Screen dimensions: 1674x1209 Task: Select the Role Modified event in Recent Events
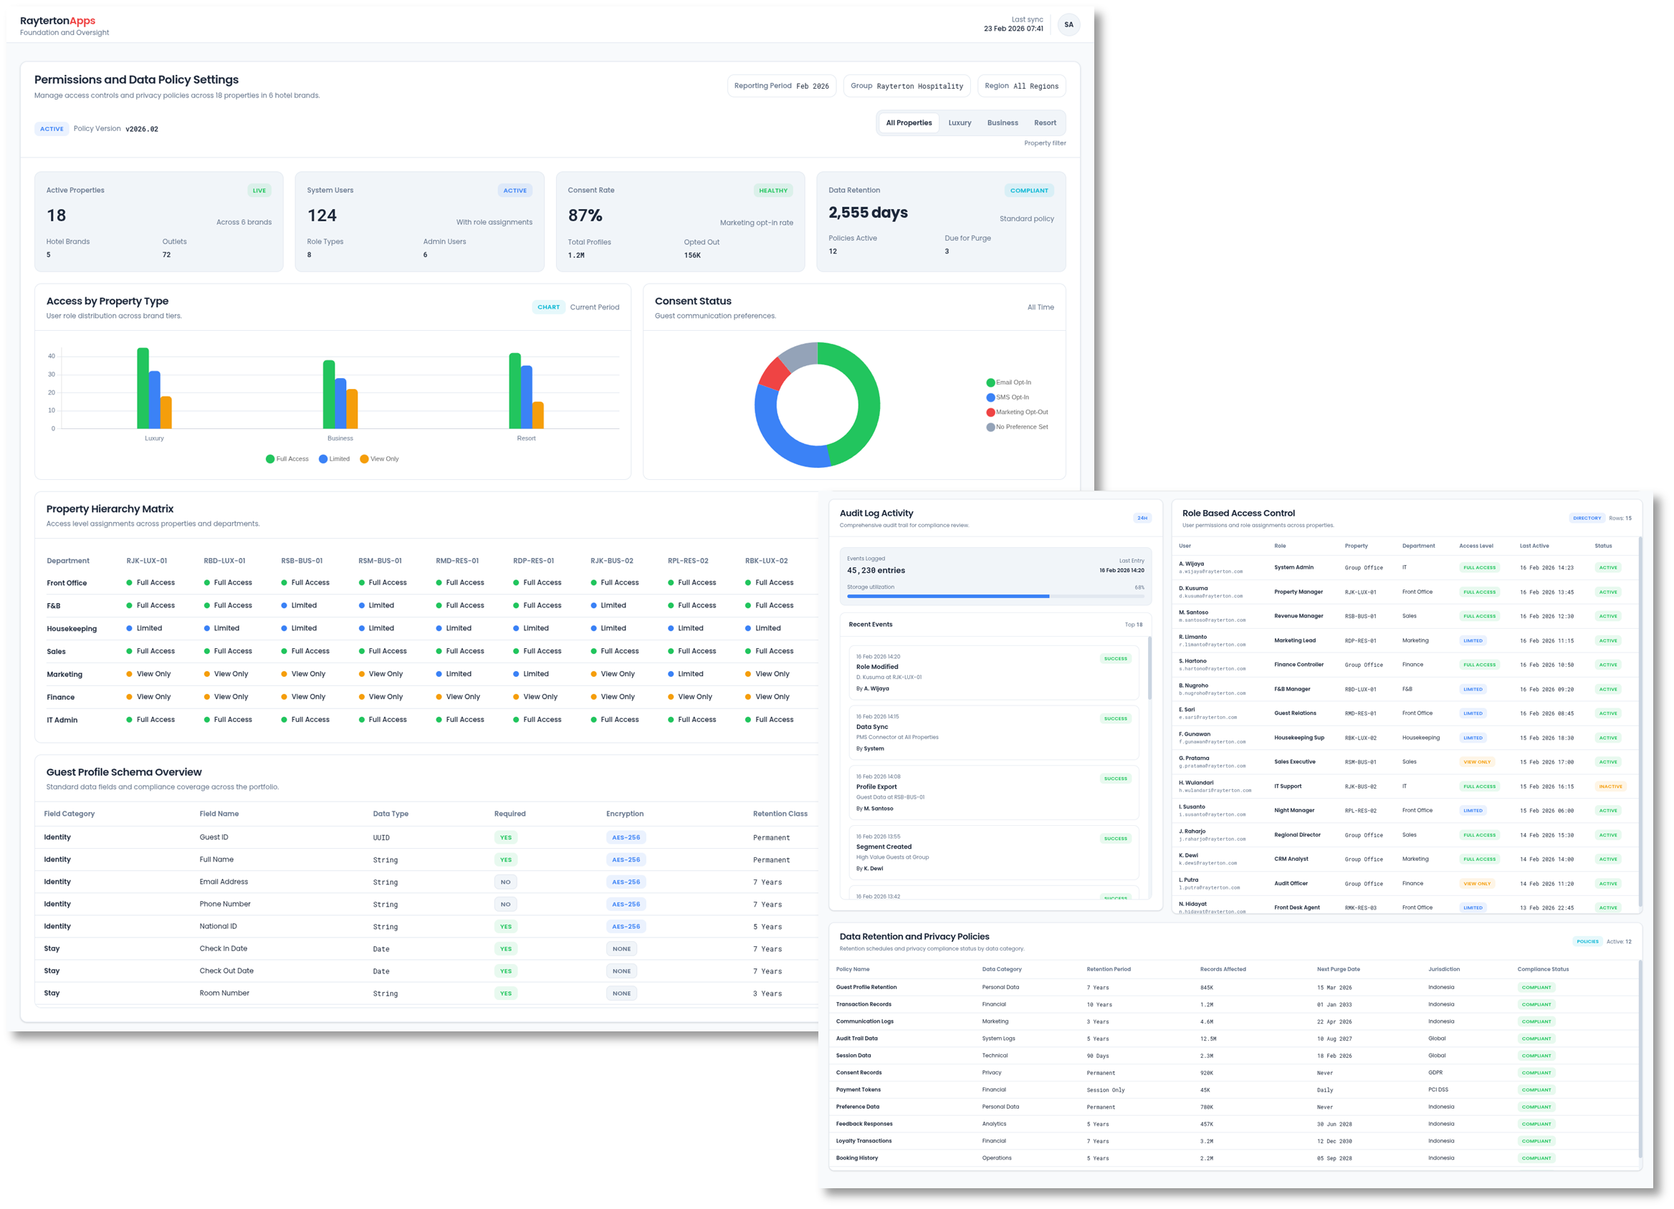(993, 672)
